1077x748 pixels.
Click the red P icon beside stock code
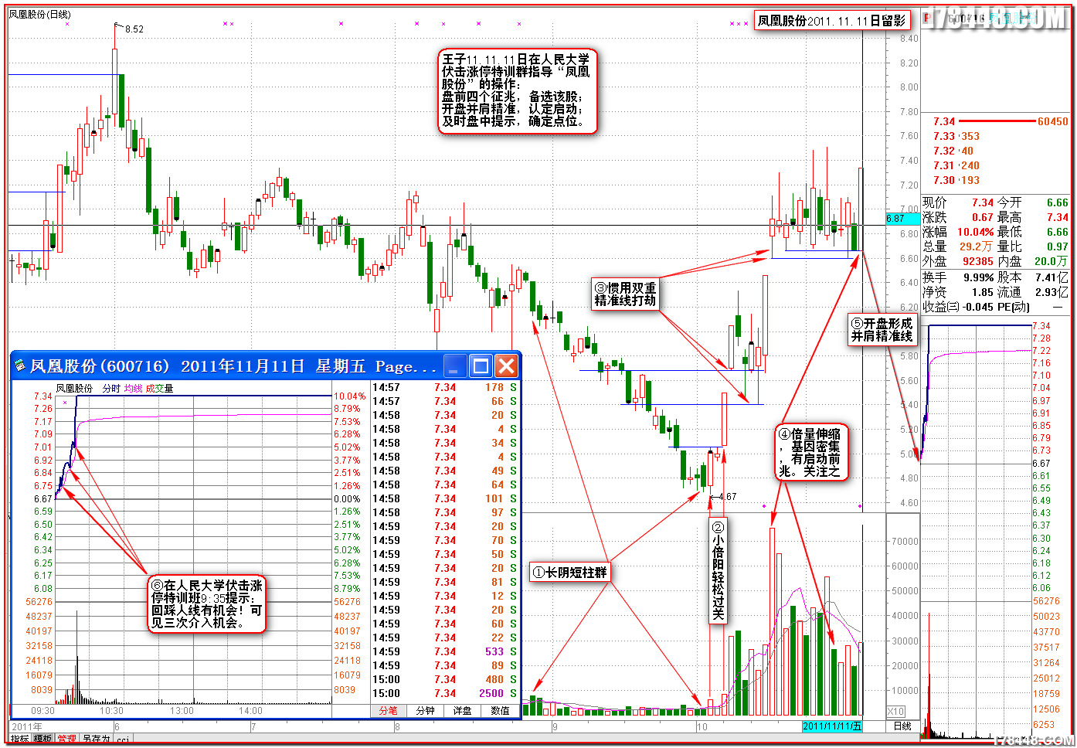click(x=927, y=19)
